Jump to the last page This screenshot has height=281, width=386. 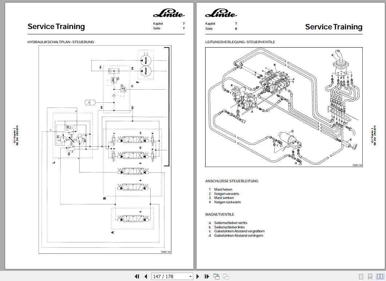[207, 277]
